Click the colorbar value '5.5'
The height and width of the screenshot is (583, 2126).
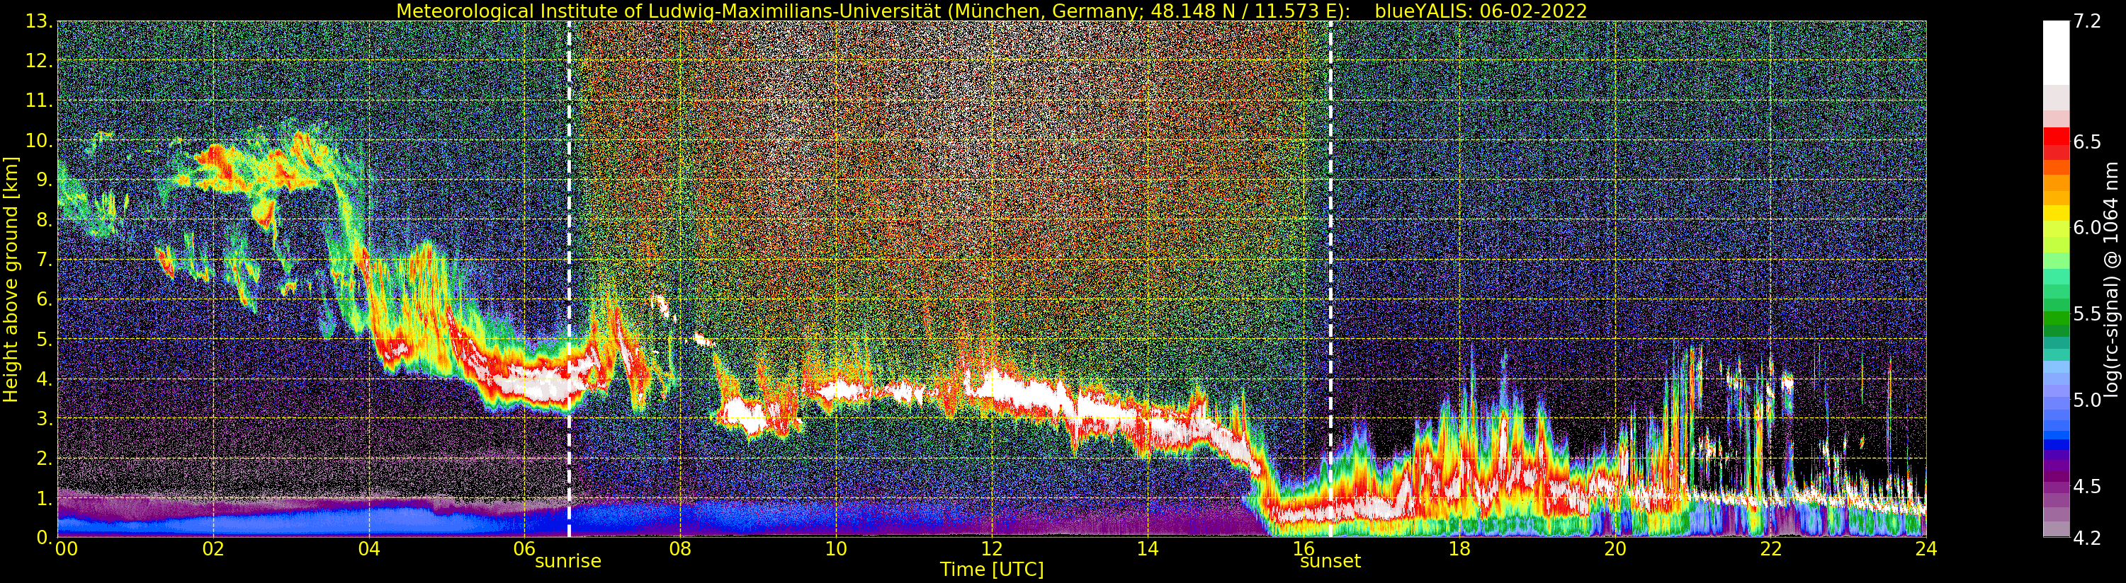pos(2087,314)
